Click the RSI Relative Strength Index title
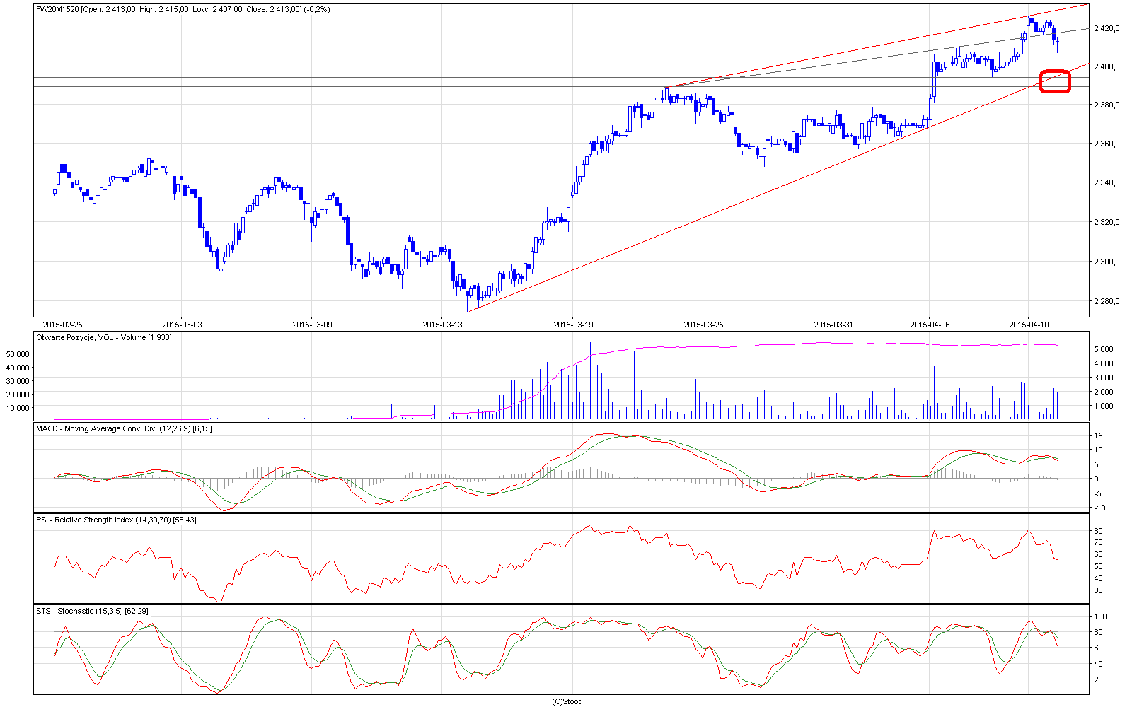The width and height of the screenshot is (1132, 707). [116, 520]
